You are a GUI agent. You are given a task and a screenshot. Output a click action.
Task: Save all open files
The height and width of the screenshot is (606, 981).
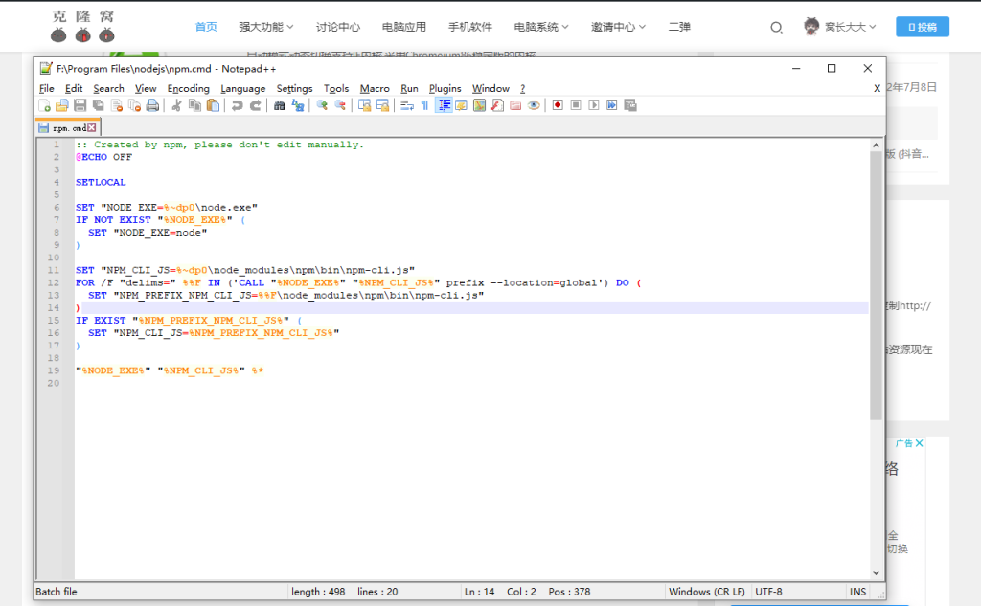pyautogui.click(x=99, y=105)
